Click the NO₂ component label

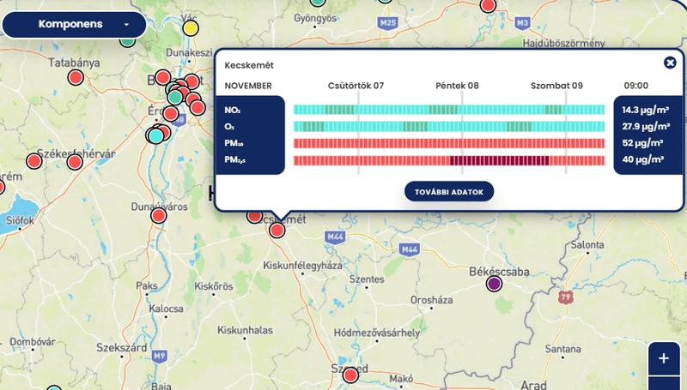(232, 111)
